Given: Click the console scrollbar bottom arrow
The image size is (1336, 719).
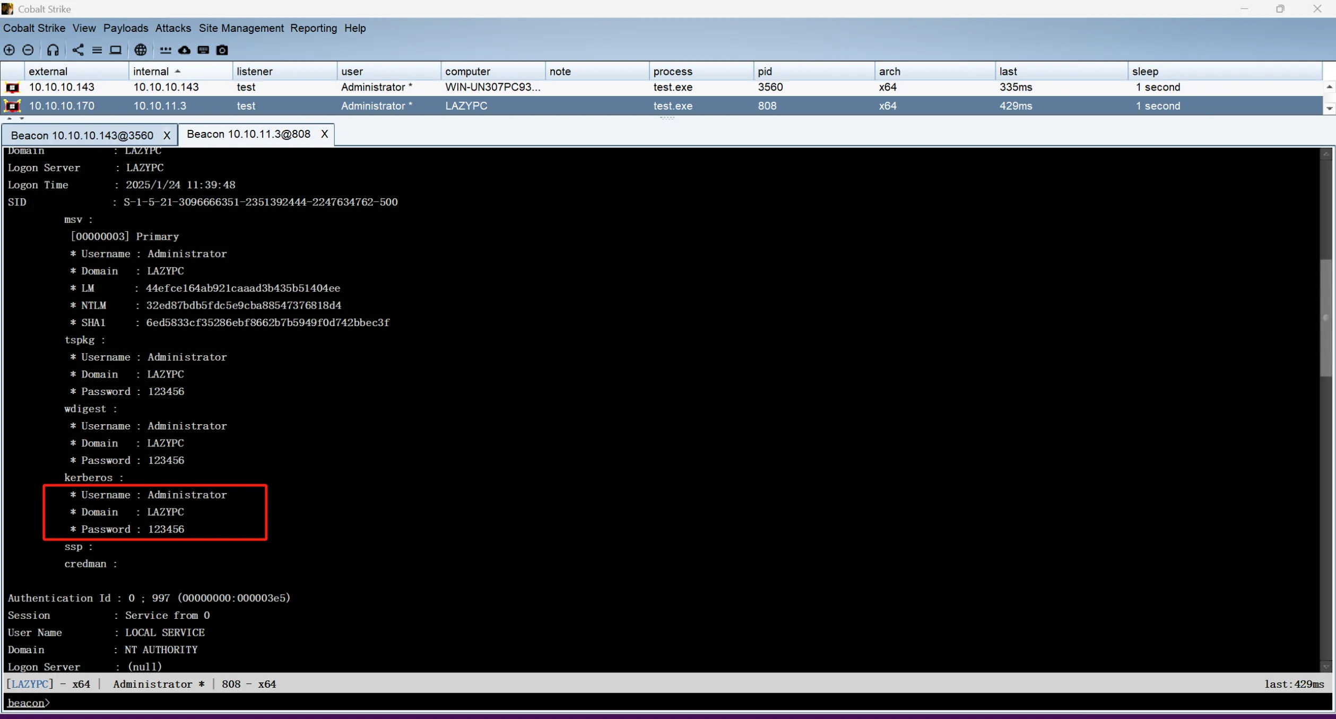Looking at the screenshot, I should [x=1325, y=667].
